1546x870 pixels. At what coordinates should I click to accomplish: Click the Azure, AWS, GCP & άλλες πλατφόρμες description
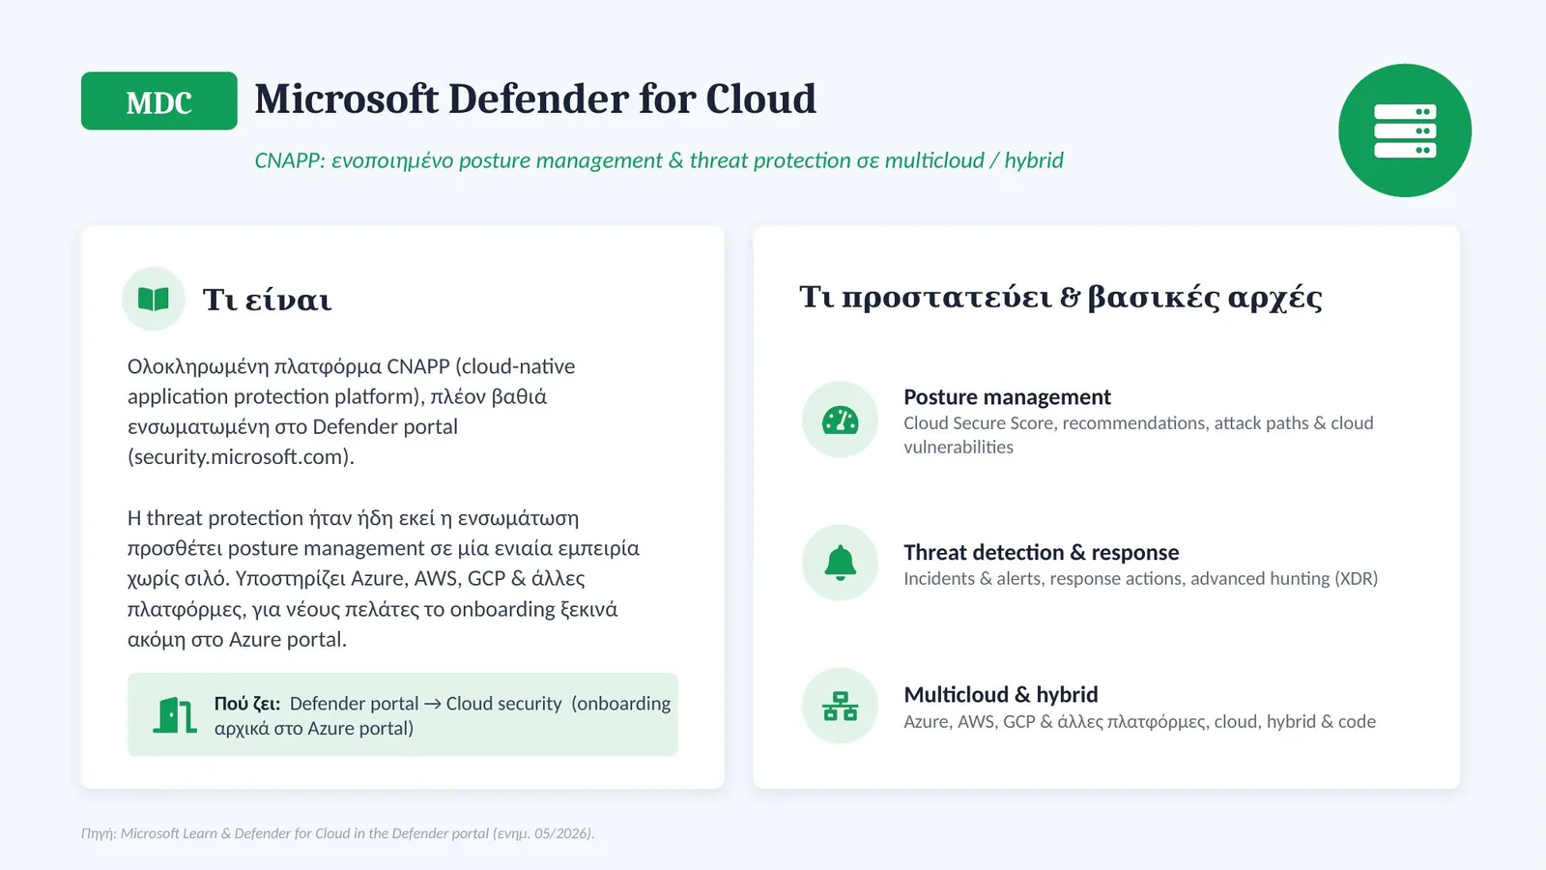[x=1139, y=722]
